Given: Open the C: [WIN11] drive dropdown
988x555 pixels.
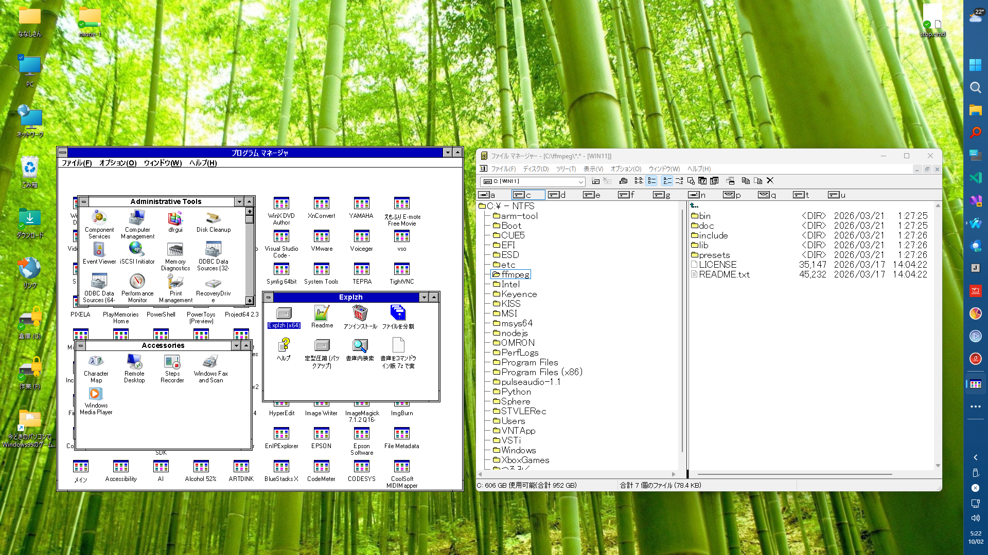Looking at the screenshot, I should point(533,181).
